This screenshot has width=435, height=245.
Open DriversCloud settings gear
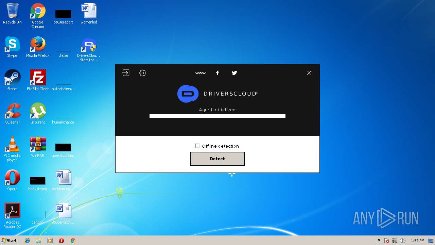click(x=143, y=73)
